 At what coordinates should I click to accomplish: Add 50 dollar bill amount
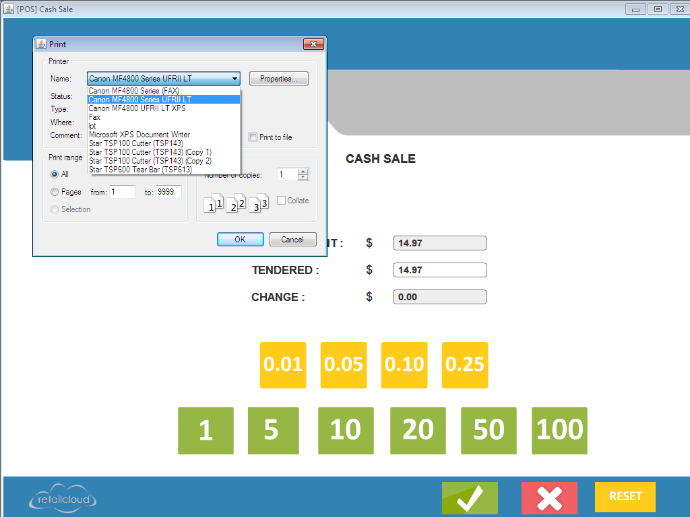[x=489, y=430]
